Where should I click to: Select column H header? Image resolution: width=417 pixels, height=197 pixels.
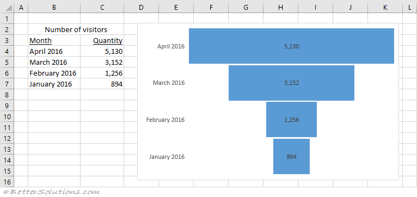pos(280,8)
